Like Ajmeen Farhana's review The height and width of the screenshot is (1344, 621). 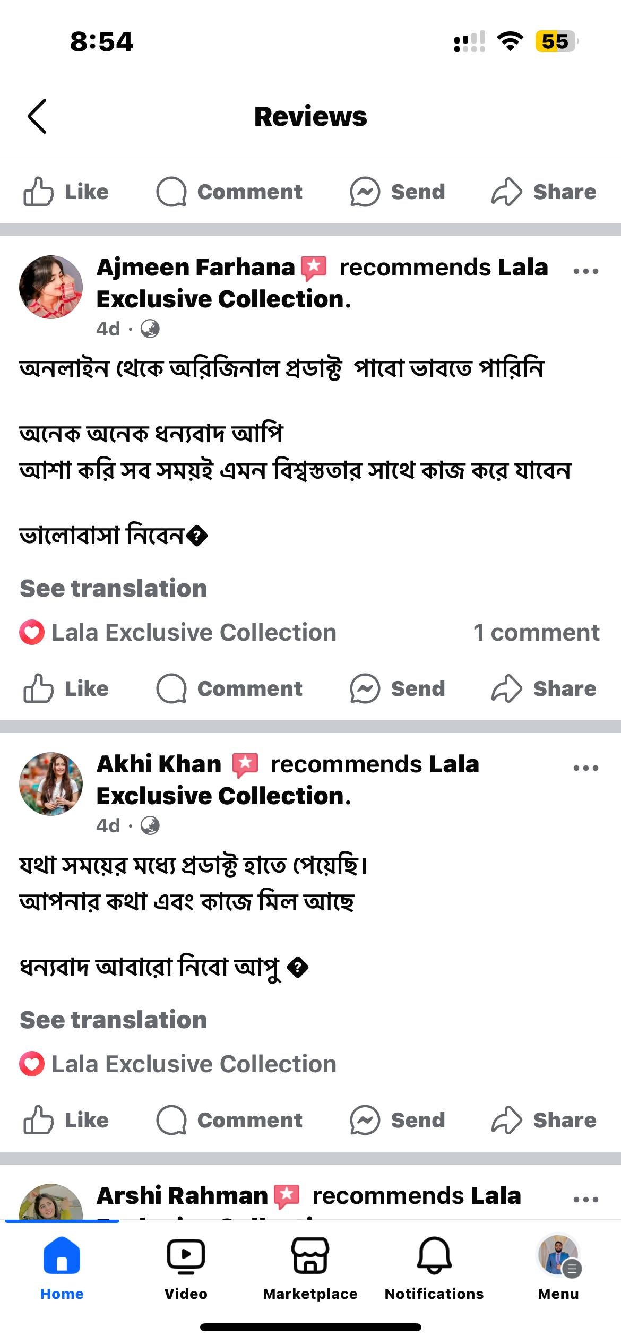click(66, 688)
